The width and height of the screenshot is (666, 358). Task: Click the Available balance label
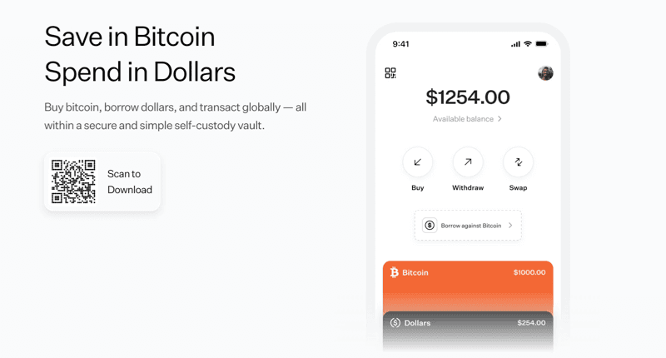(463, 119)
